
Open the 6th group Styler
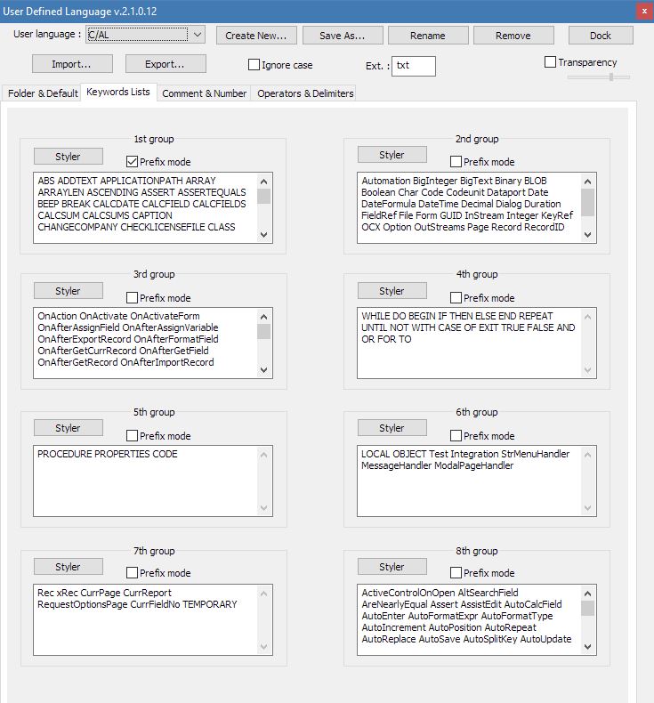(x=392, y=428)
